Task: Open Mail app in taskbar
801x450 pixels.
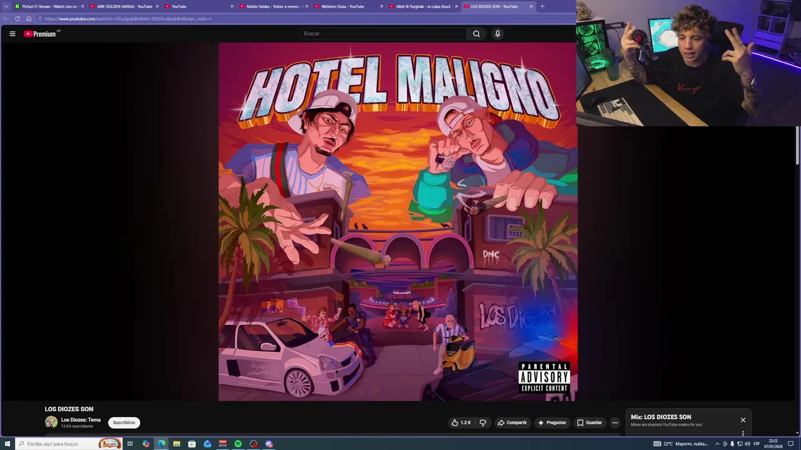Action: (207, 444)
